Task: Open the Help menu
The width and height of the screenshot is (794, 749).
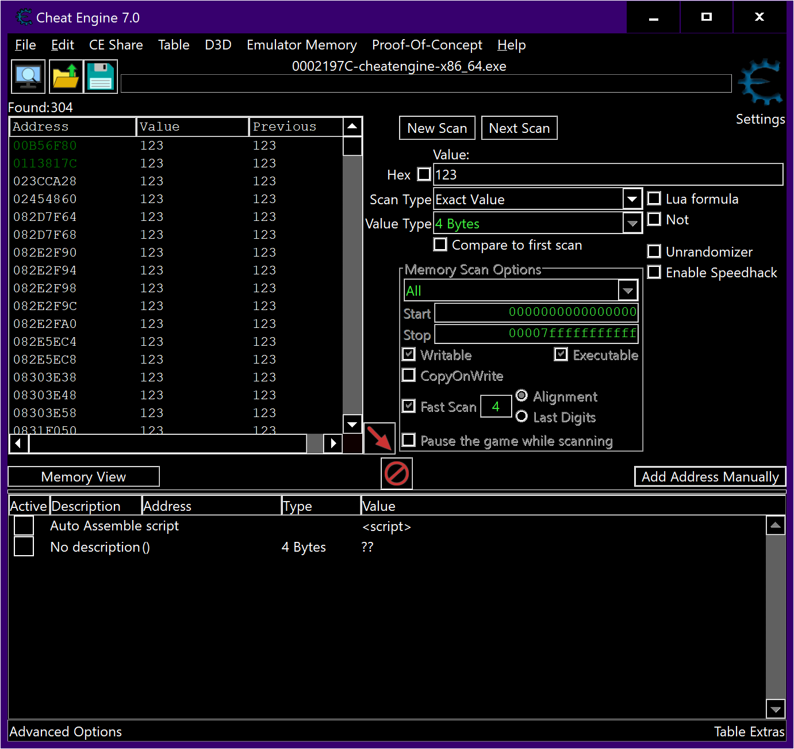Action: click(512, 45)
